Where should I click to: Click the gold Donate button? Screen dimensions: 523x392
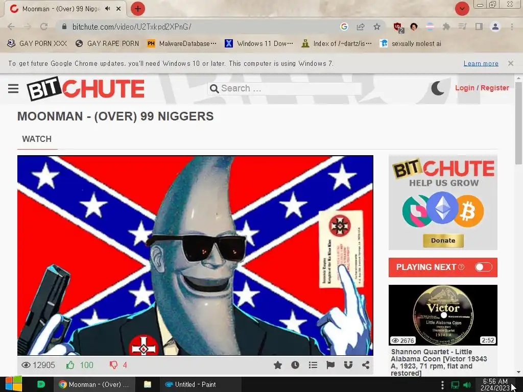coord(443,240)
